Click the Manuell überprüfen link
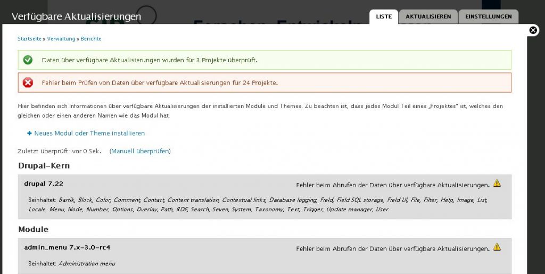Image resolution: width=545 pixels, height=274 pixels. (140, 151)
